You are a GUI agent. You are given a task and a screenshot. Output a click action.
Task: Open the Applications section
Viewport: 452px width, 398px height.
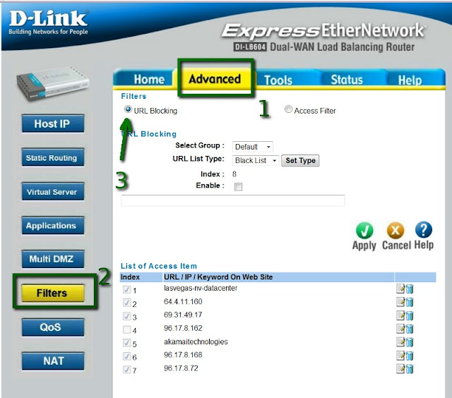[x=53, y=225]
